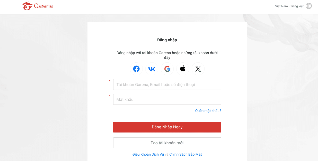The height and width of the screenshot is (161, 318).
Task: Open the Việt Nam - Tiếng việt language selector
Action: (289, 6)
